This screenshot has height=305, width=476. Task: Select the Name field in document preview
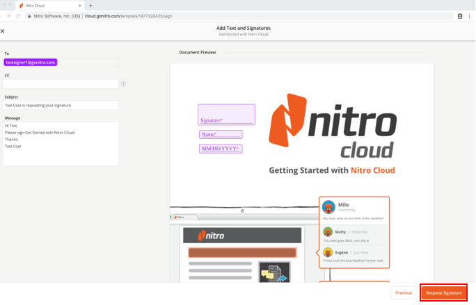point(221,134)
